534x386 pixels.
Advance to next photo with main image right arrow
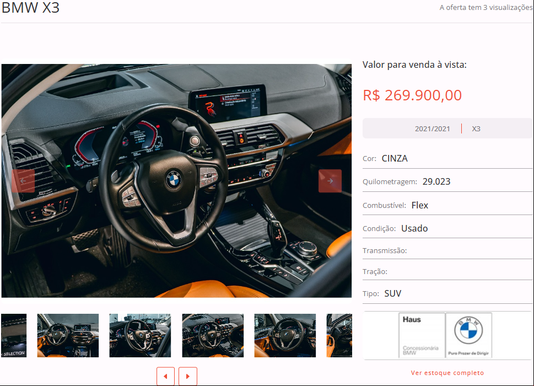pos(330,181)
